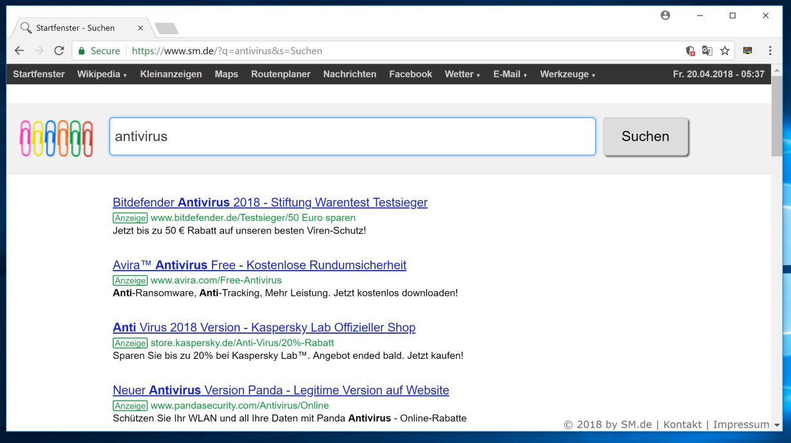This screenshot has height=443, width=791.
Task: Click the Bitdefender 50 € Rabatt description
Action: [240, 230]
